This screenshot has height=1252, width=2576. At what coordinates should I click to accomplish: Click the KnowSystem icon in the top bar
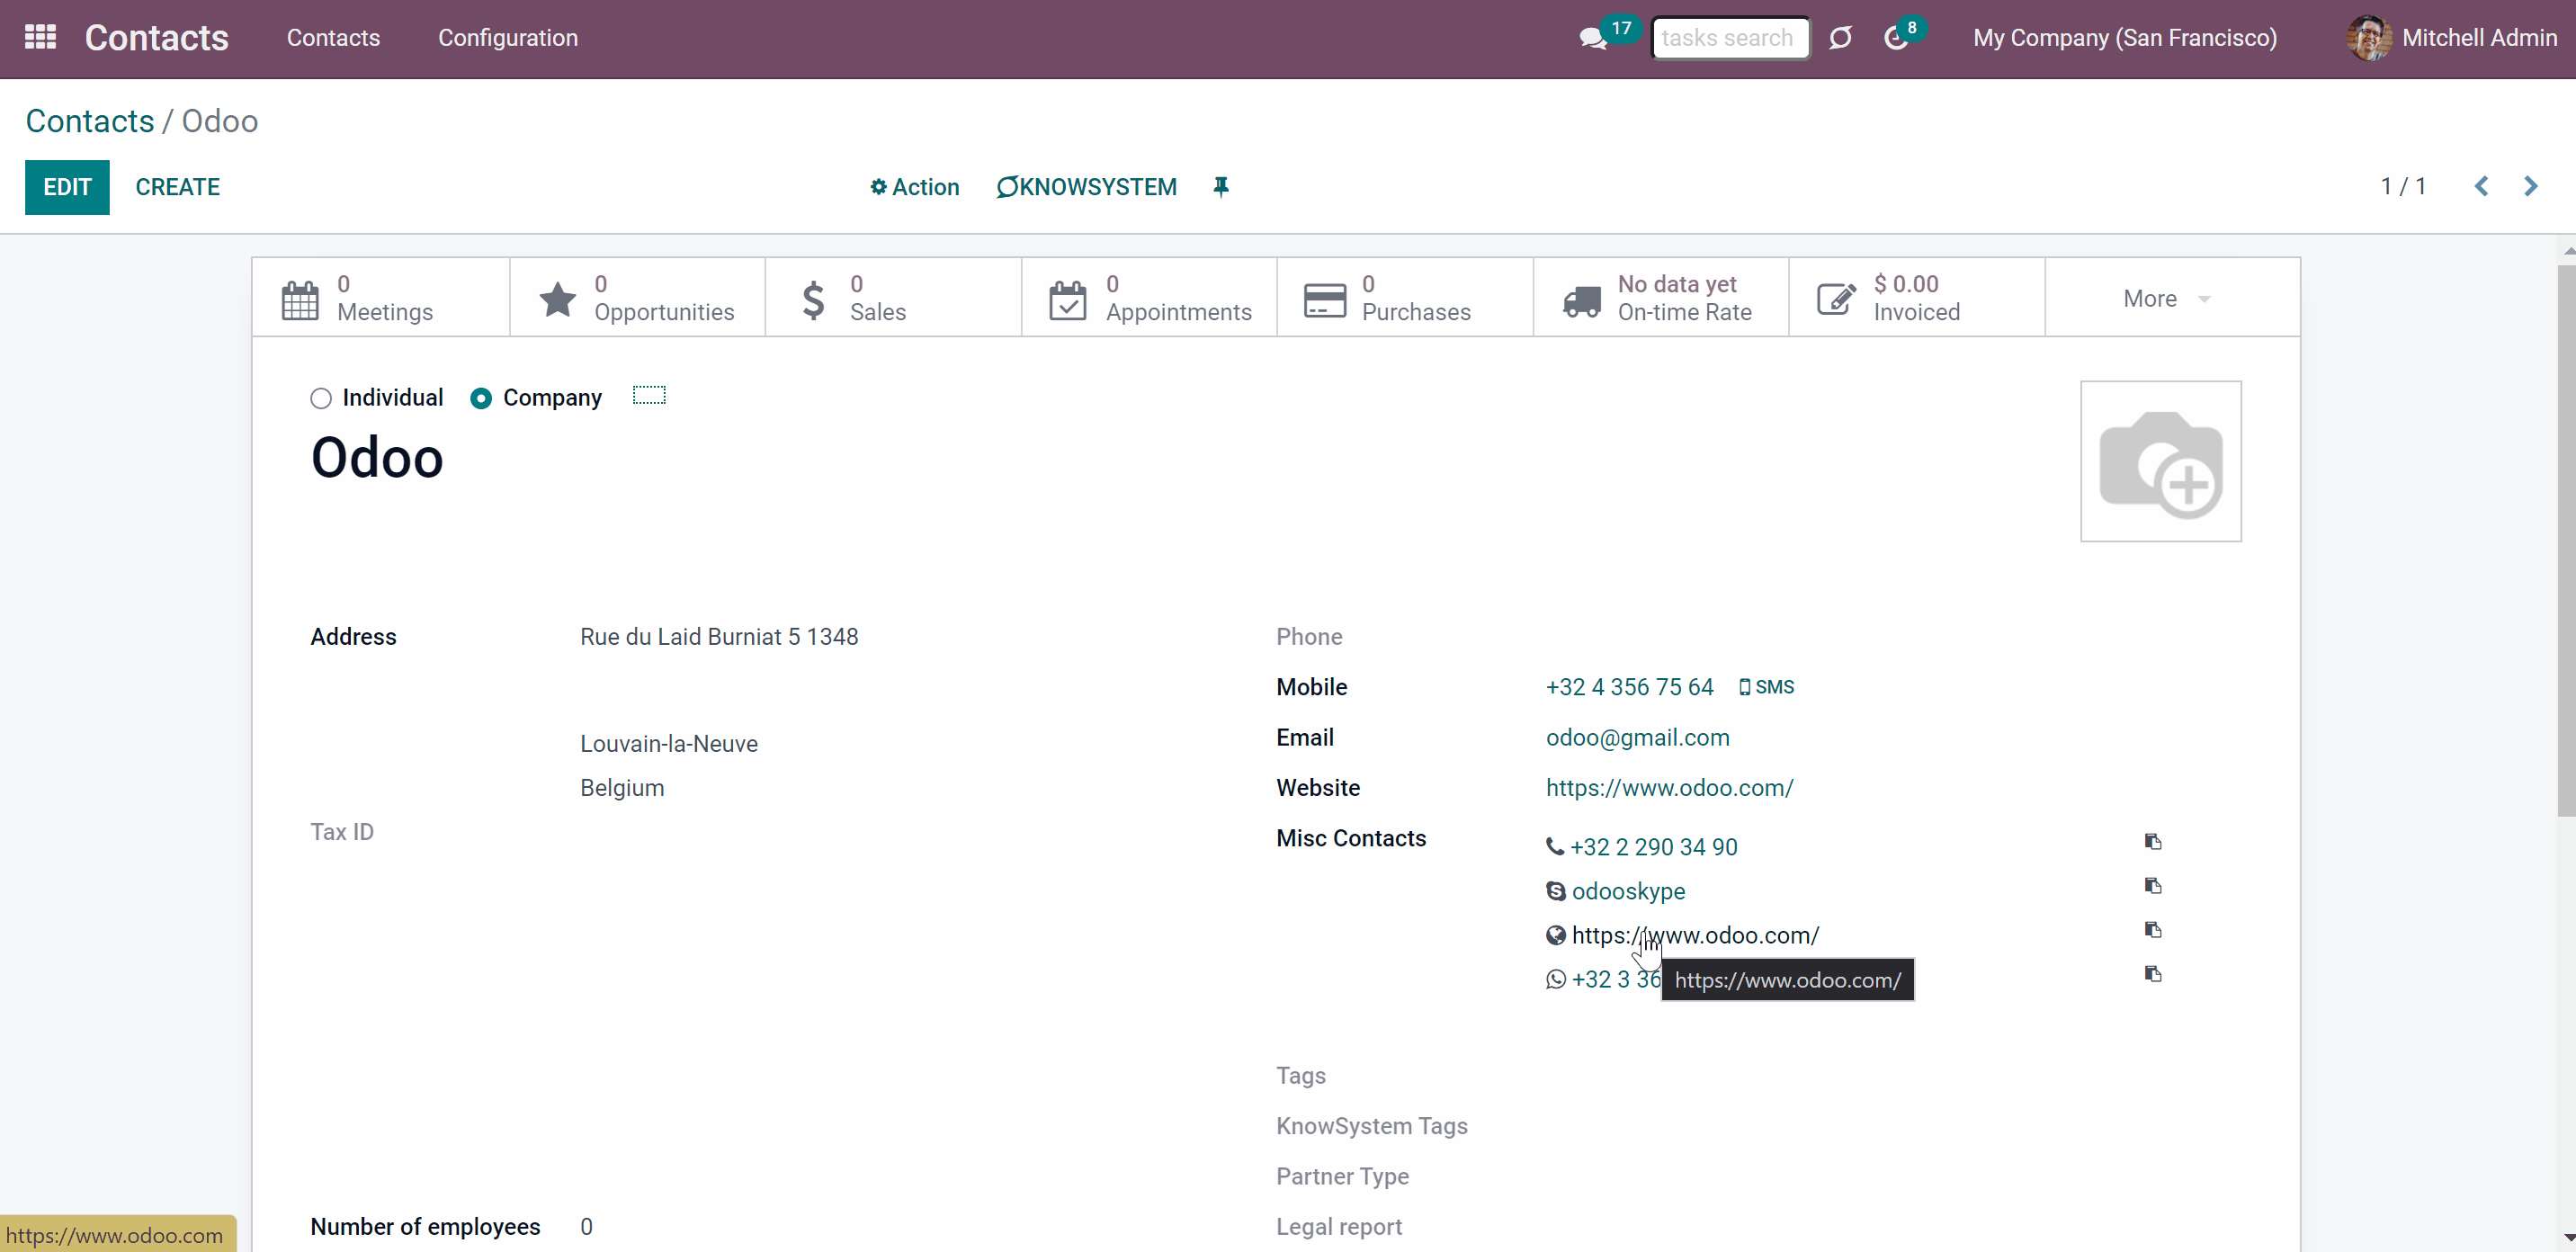(1840, 38)
